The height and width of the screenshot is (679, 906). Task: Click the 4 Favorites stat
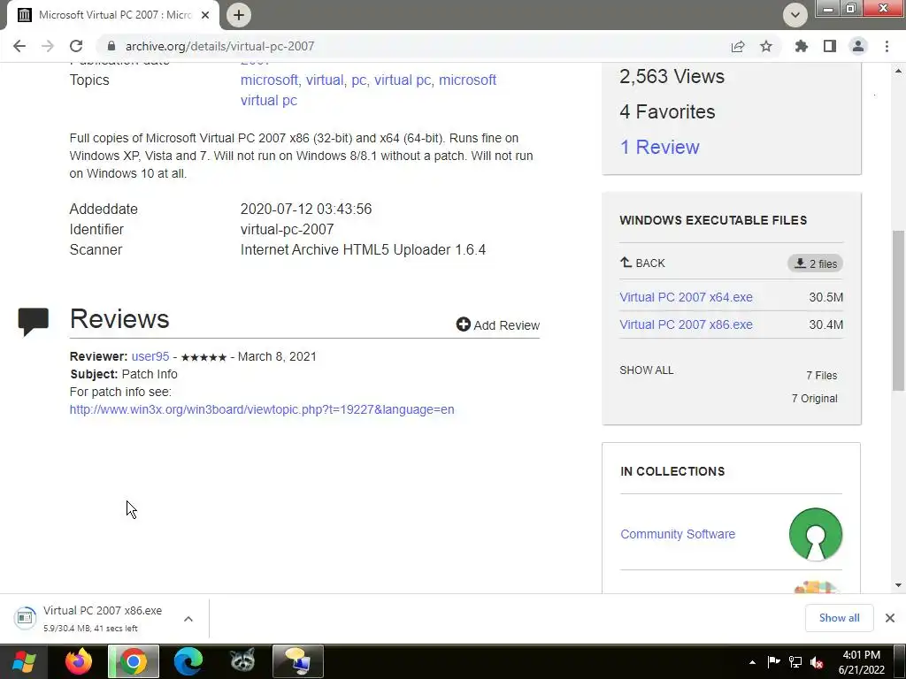coord(667,111)
